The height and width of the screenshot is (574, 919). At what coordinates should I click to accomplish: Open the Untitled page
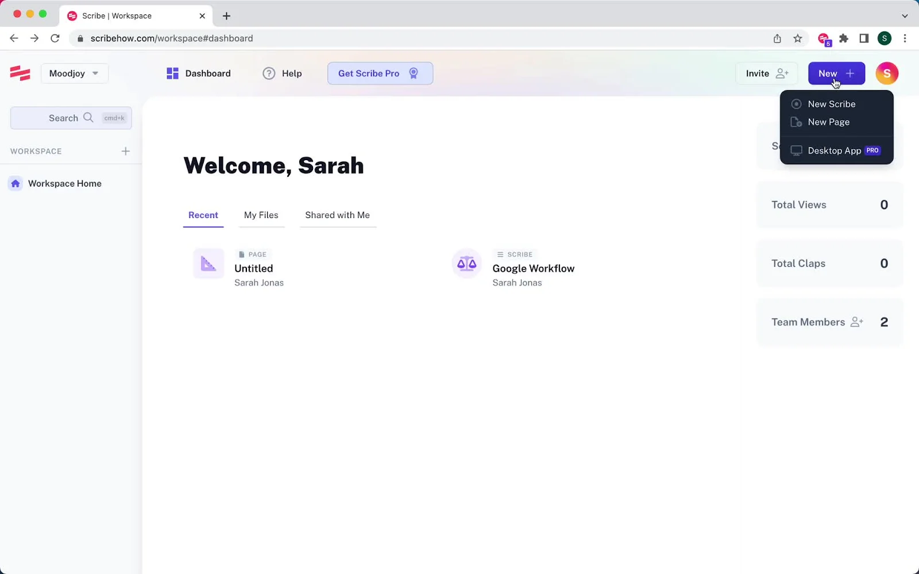coord(253,269)
